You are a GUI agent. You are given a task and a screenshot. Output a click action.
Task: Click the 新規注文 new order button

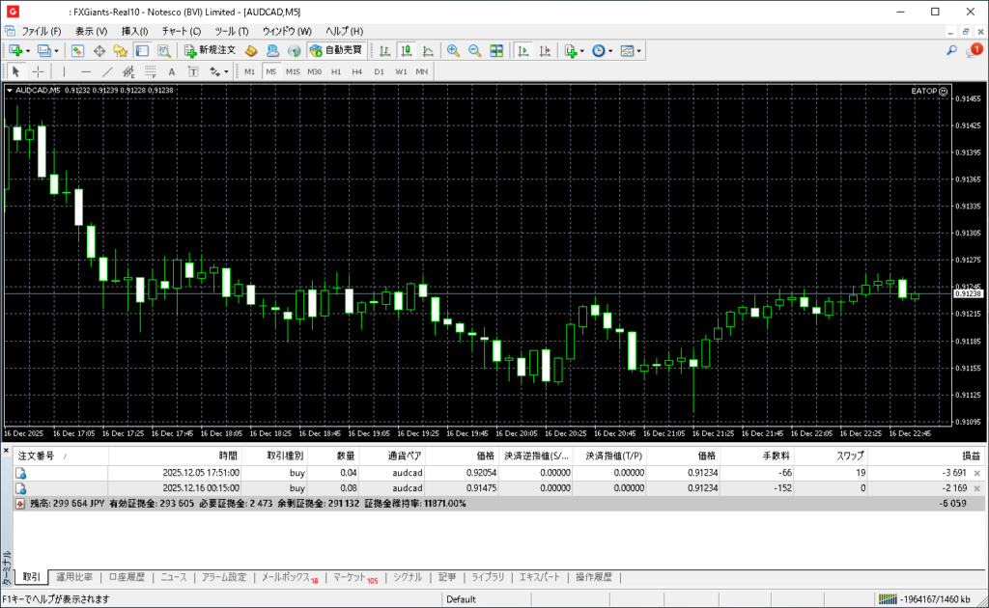(x=210, y=50)
